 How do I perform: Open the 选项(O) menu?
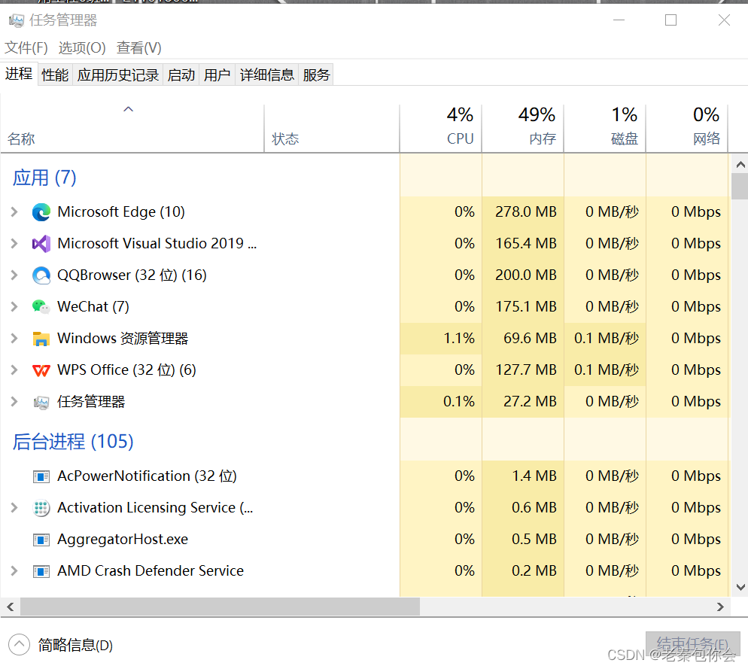82,47
